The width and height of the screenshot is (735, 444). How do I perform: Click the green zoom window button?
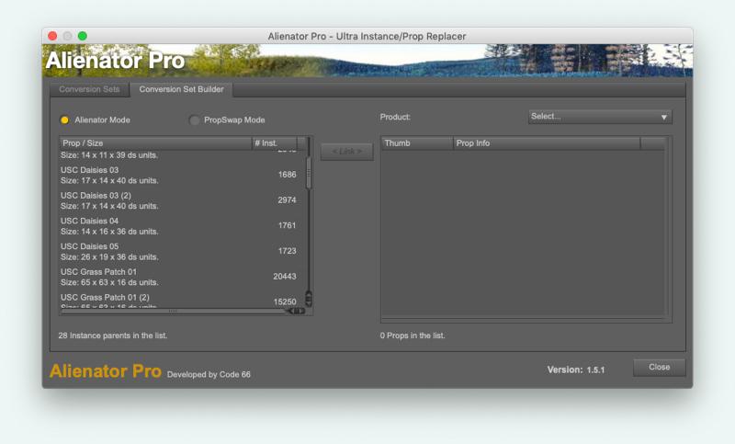pos(83,36)
